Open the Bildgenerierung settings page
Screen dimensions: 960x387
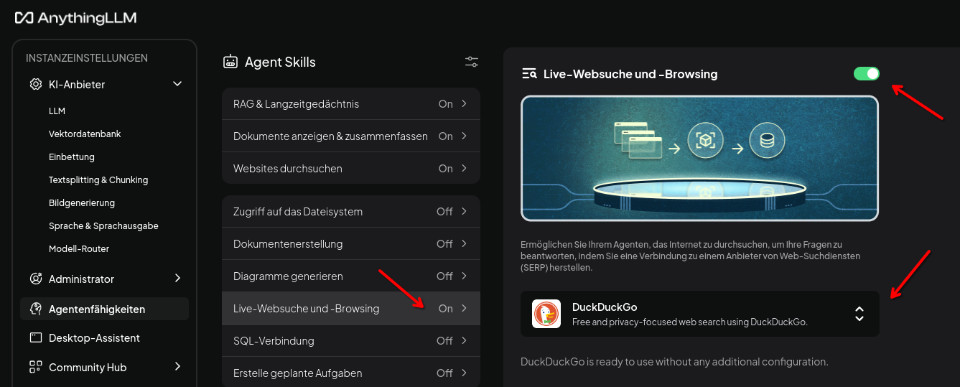point(82,203)
